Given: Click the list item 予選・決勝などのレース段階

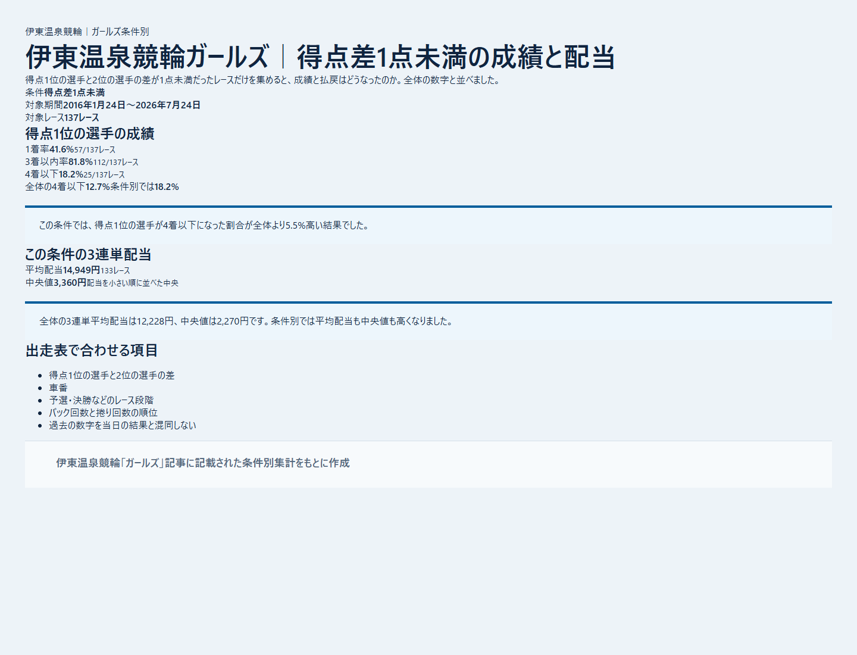Looking at the screenshot, I should [x=101, y=400].
